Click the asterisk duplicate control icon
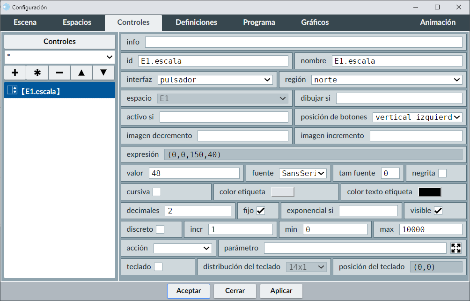 click(37, 73)
